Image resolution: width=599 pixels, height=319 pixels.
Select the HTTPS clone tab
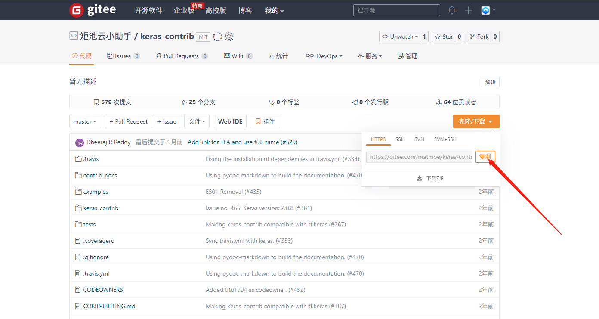click(378, 139)
